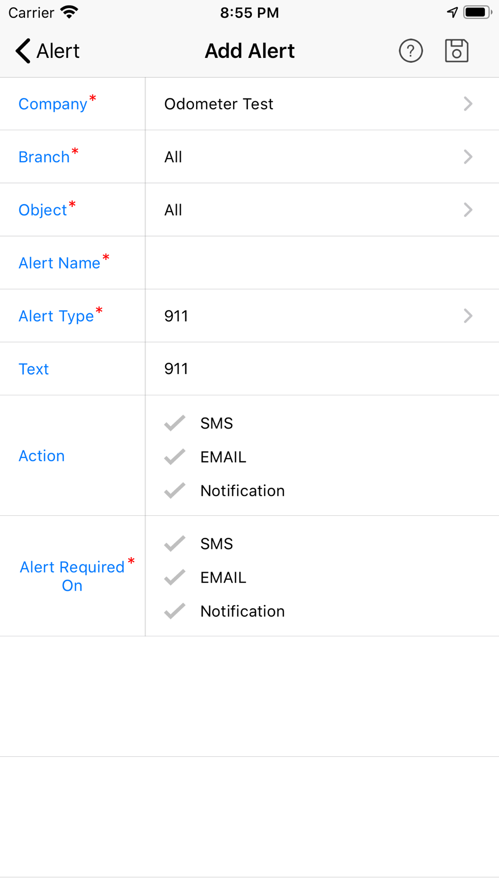The width and height of the screenshot is (499, 887).
Task: Enable SMS under Alert Required On
Action: pos(175,544)
